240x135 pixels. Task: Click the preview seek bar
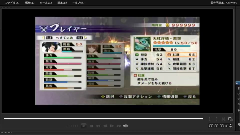tap(103, 118)
